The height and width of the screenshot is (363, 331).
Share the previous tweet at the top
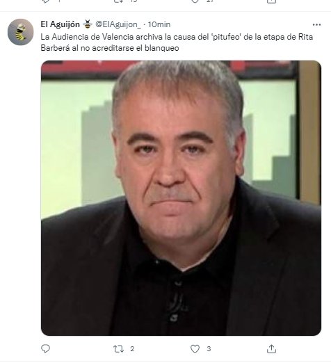pyautogui.click(x=271, y=1)
